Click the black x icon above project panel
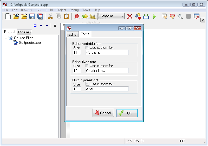The height and width of the screenshot is (146, 208). pyautogui.click(x=55, y=26)
